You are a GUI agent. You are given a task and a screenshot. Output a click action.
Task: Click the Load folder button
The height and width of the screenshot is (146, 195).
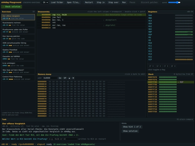coord(57,3)
